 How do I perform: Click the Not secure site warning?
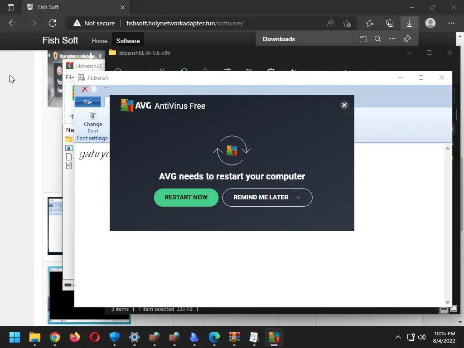pyautogui.click(x=94, y=23)
